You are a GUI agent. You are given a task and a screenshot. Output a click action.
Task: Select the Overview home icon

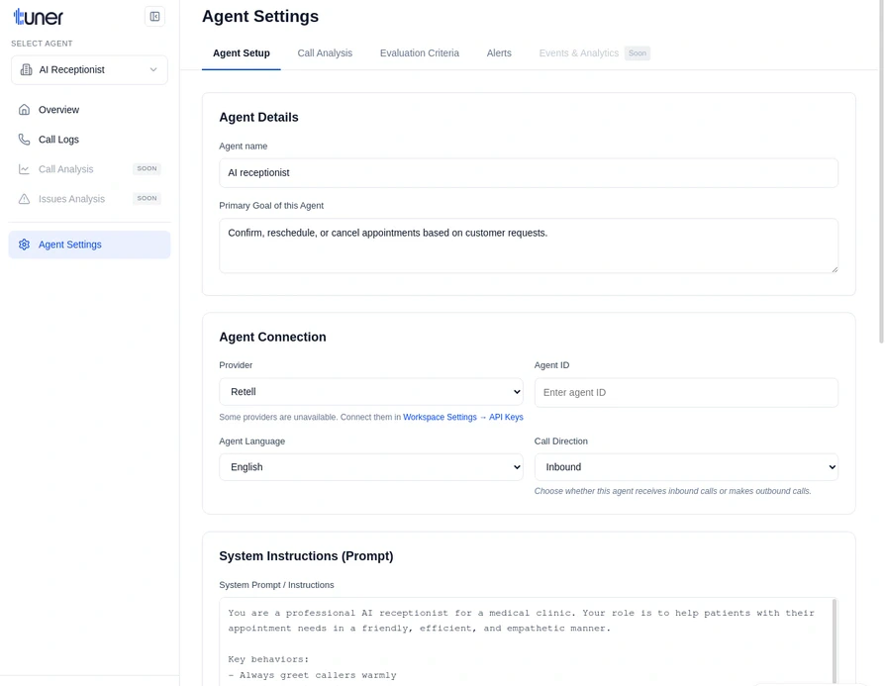[x=24, y=109]
